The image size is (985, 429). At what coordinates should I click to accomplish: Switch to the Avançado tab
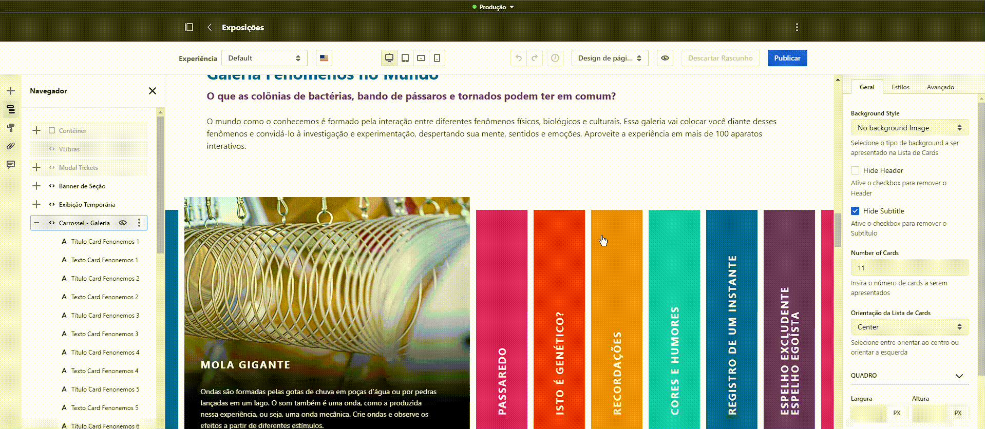coord(940,87)
